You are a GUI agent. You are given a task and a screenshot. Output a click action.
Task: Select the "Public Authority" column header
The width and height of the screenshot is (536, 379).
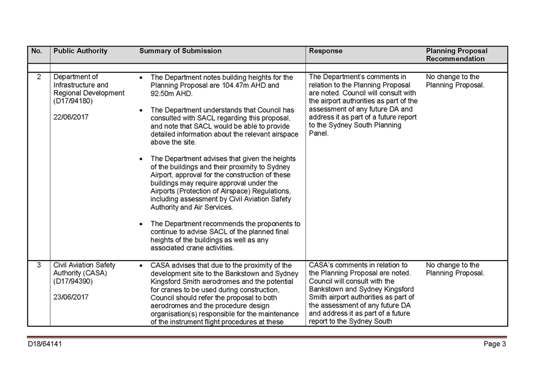click(x=80, y=52)
